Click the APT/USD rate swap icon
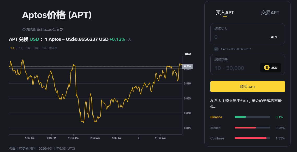Screen dimensions: 297x152 coord(216,49)
